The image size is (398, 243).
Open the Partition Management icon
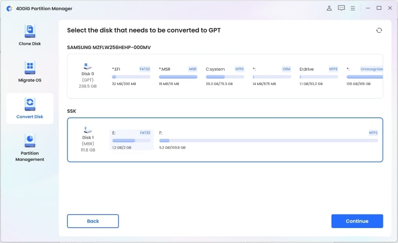tap(30, 141)
